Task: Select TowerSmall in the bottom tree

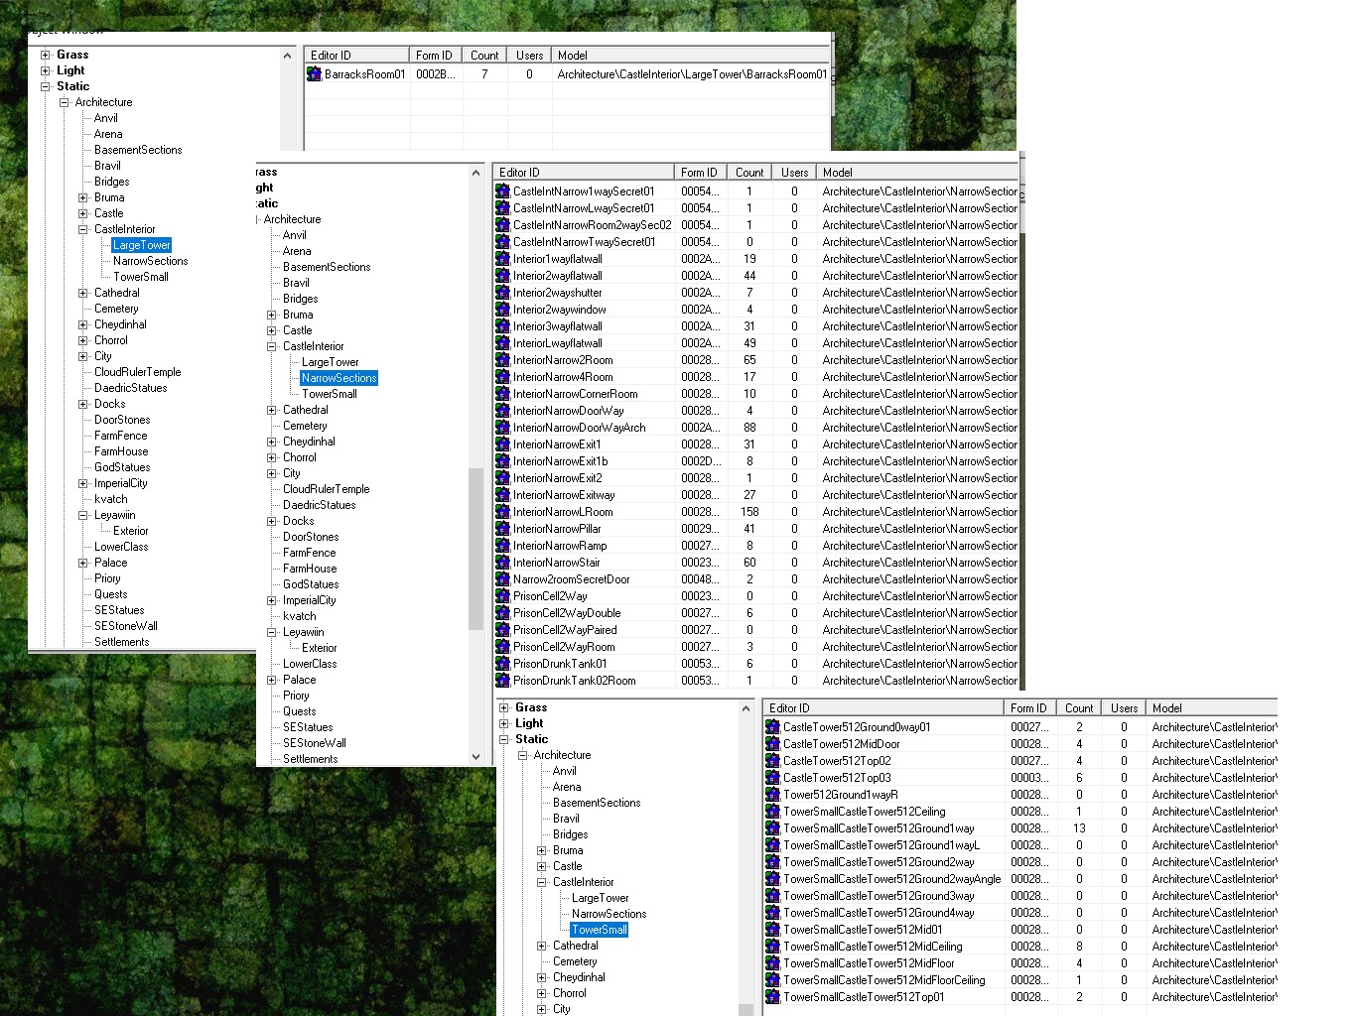Action: pos(600,930)
